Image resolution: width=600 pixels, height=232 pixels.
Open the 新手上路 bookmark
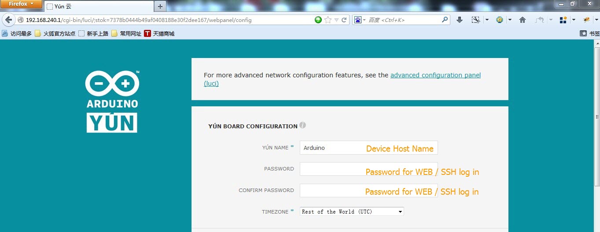[x=93, y=33]
